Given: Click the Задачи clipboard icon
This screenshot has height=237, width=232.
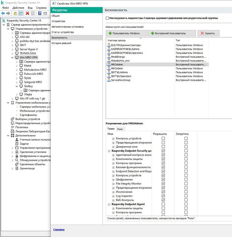Looking at the screenshot, I should 17,144.
